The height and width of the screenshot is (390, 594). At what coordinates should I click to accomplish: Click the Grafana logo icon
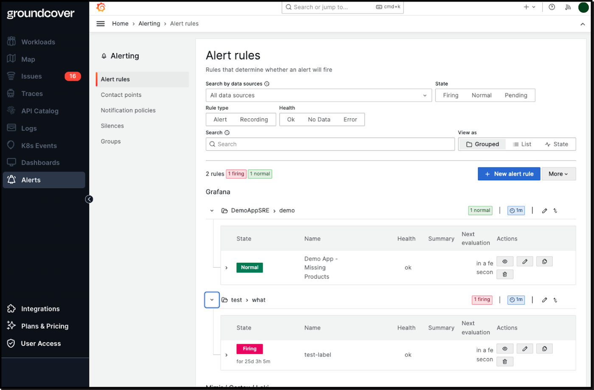click(101, 7)
